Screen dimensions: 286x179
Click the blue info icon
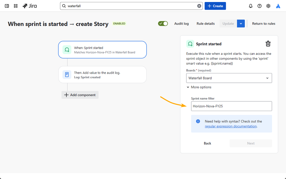point(198,121)
